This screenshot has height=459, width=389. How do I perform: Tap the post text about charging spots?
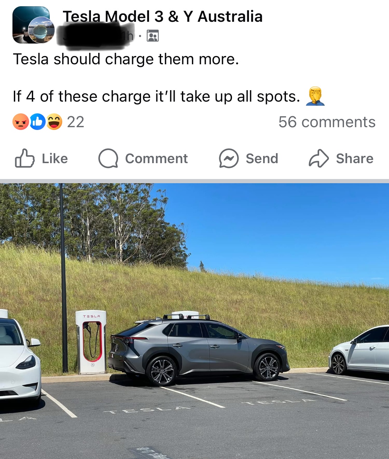156,96
